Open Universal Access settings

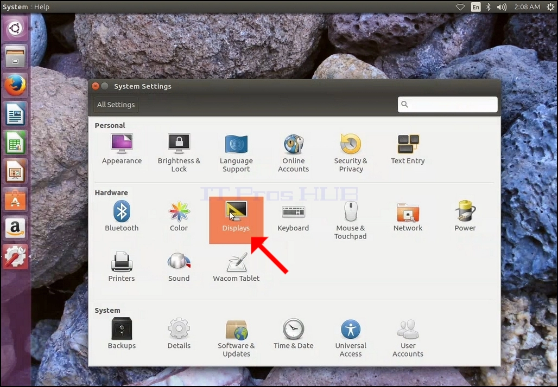[x=351, y=338]
